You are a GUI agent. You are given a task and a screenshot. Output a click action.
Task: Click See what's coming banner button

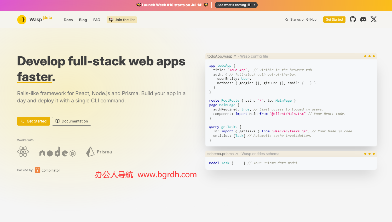point(236,5)
